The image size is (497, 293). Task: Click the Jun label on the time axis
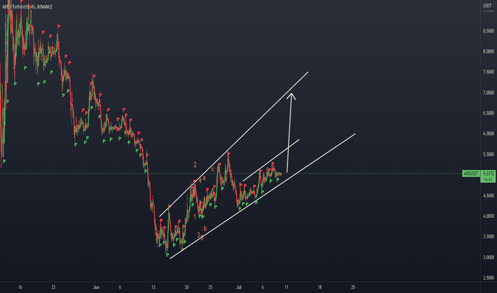click(x=96, y=287)
